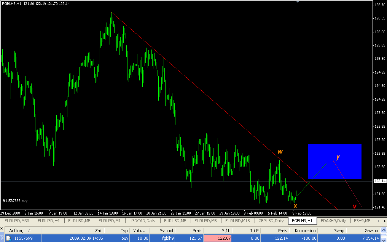387x242 pixels.
Task: Click the orange 'y' label in blue box
Action: (x=338, y=157)
